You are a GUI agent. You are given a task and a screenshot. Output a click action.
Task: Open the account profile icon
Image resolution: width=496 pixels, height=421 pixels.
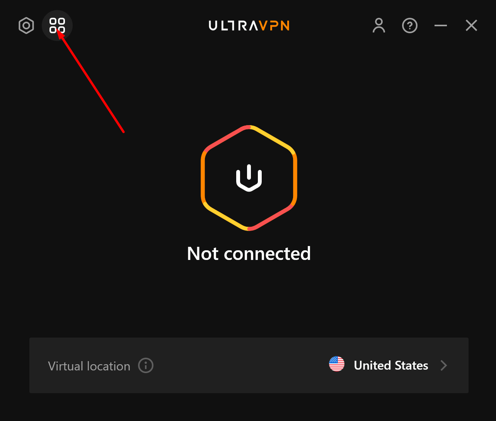[x=379, y=25]
